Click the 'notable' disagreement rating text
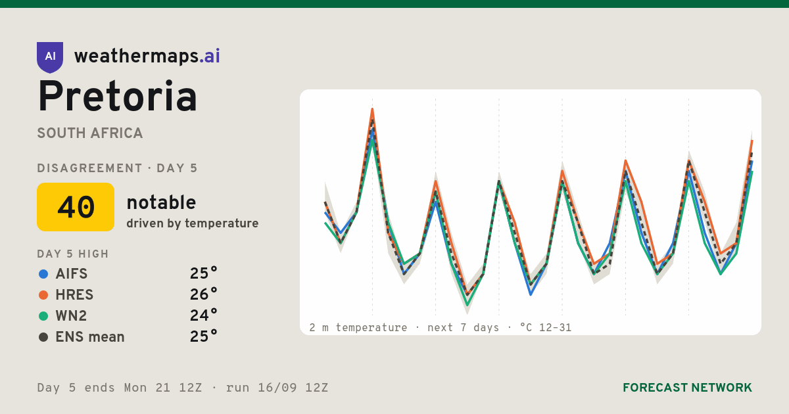The width and height of the screenshot is (789, 414). coord(161,202)
